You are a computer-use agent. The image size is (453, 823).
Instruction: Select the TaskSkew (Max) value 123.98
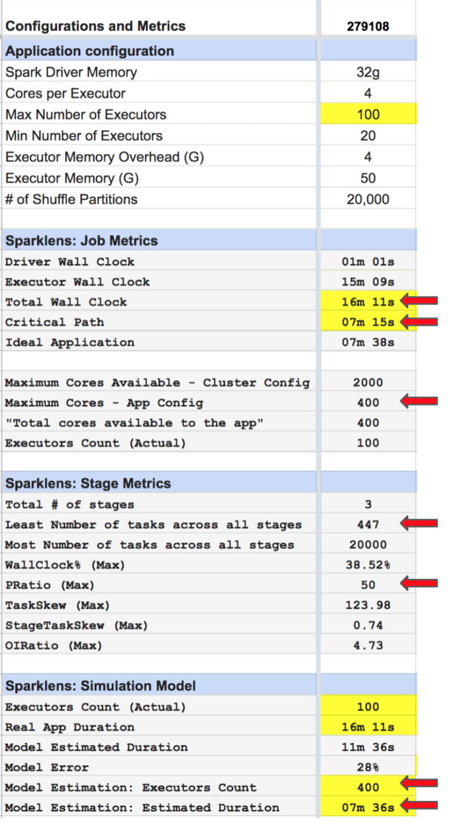tap(369, 605)
